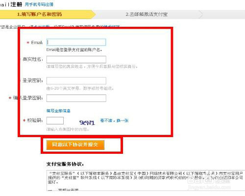Switch to 用手机号码注册 link
This screenshot has height=196, width=245.
tap(39, 4)
